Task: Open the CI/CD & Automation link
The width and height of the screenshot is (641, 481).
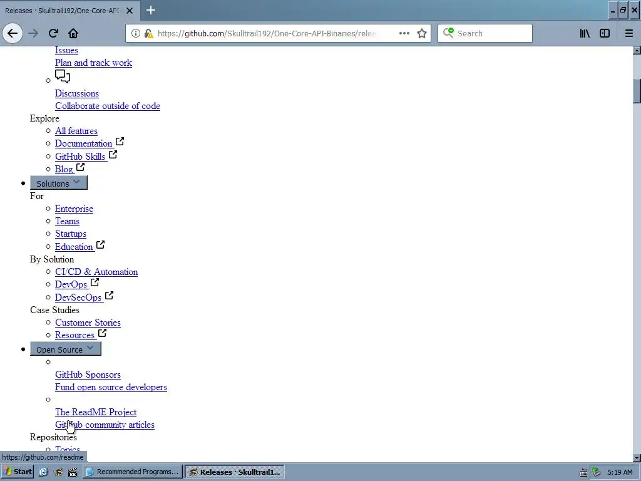Action: click(x=96, y=272)
